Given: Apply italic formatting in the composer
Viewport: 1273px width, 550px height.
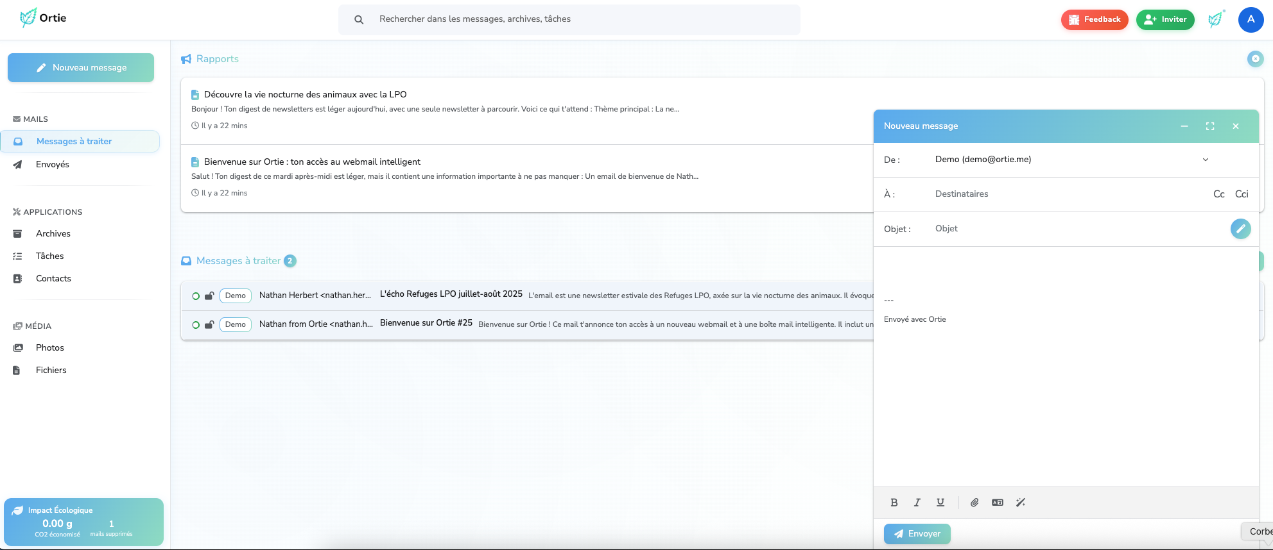Looking at the screenshot, I should (917, 503).
